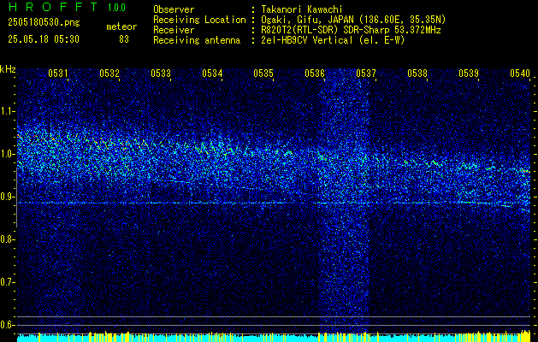Image resolution: width=538 pixels, height=342 pixels.
Task: Click the 'meteor' label
Action: point(121,27)
